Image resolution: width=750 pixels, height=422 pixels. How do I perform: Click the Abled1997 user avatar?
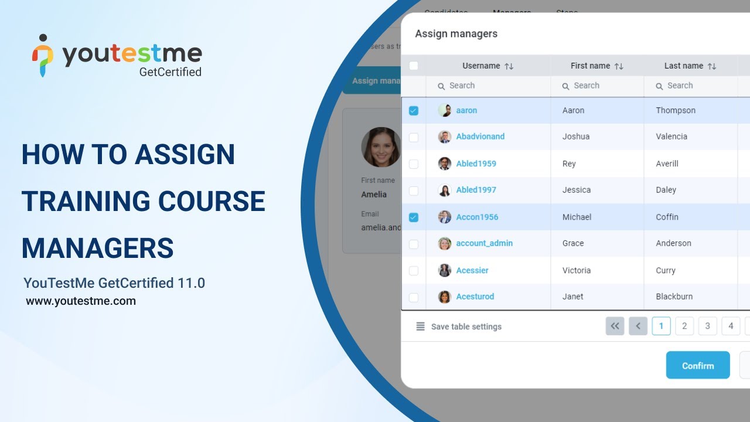point(445,190)
